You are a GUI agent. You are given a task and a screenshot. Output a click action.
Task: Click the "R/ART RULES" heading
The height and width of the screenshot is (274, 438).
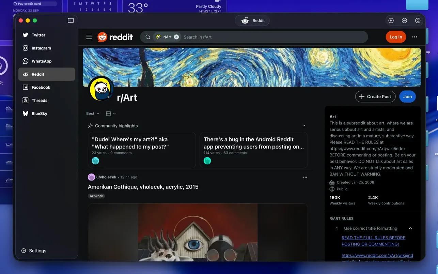point(341,218)
